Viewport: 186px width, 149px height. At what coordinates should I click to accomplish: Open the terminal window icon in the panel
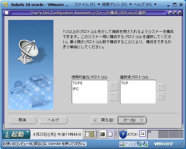(103, 134)
